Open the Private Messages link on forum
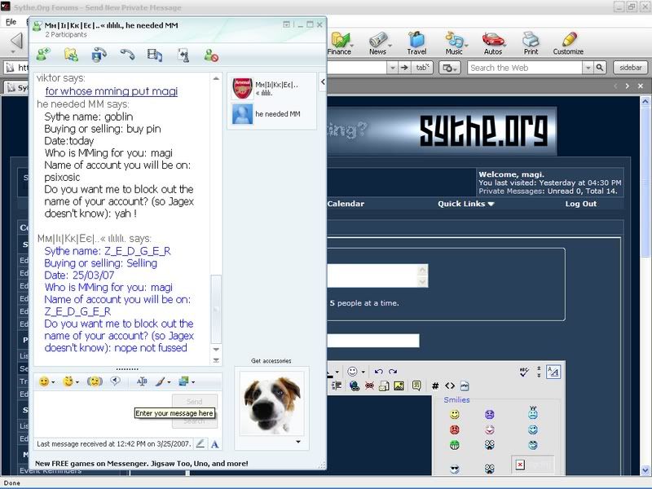The image size is (652, 489). click(511, 192)
